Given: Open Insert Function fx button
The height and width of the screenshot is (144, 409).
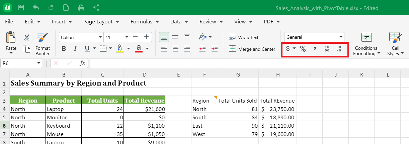Looking at the screenshot, I should point(82,63).
